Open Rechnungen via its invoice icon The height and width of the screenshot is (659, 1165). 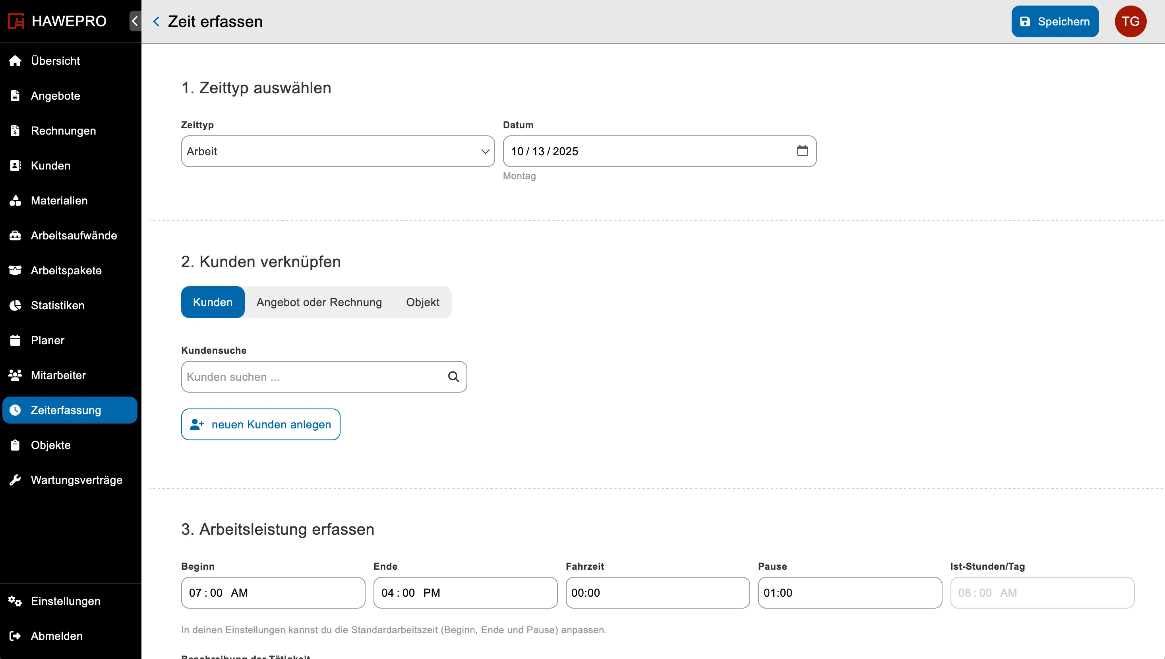pyautogui.click(x=15, y=131)
